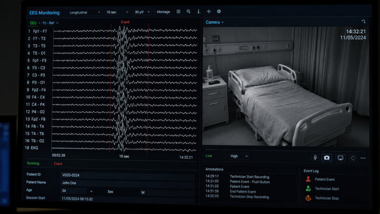Select annotation Technician Stop Recording
380x214 pixels.
point(249,197)
